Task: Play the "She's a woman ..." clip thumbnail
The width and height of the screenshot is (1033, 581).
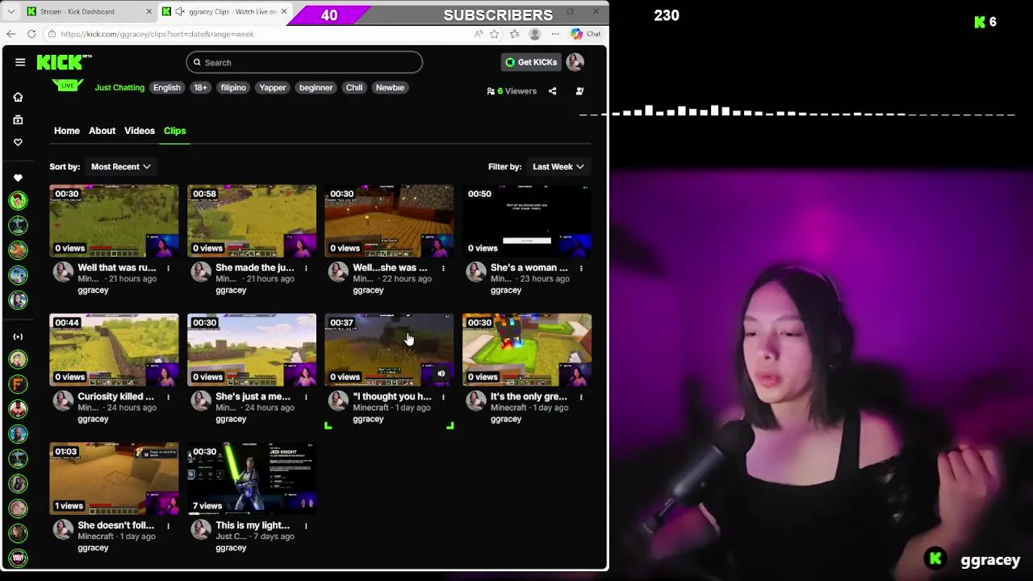Action: point(527,221)
